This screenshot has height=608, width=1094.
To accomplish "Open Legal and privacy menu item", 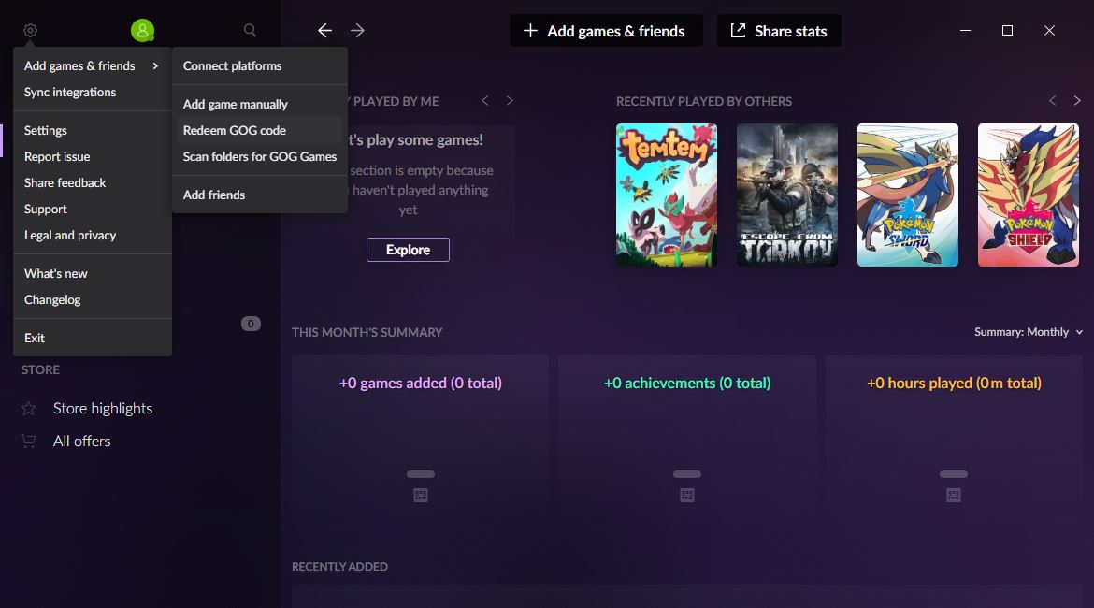I will [92, 235].
